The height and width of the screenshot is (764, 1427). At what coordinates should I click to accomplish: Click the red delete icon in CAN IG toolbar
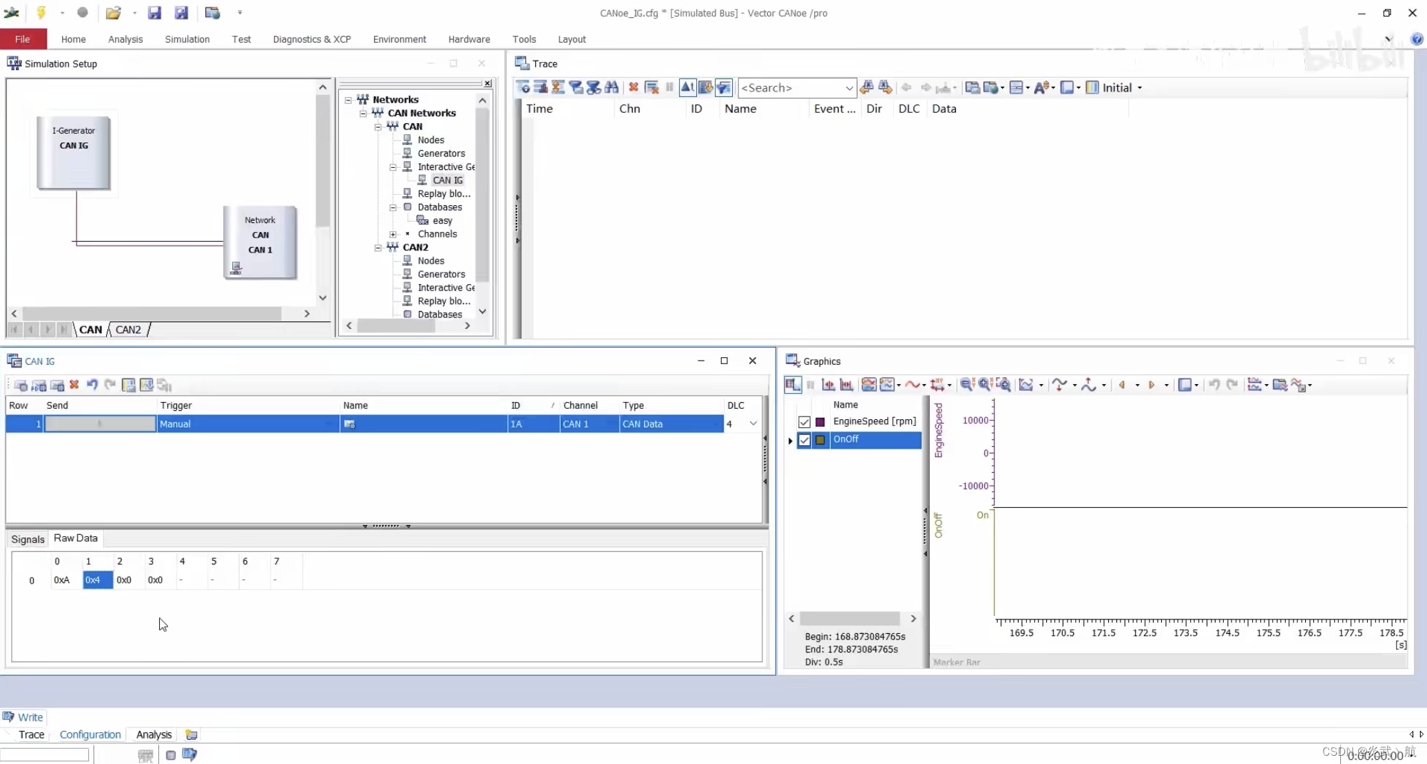pos(74,385)
